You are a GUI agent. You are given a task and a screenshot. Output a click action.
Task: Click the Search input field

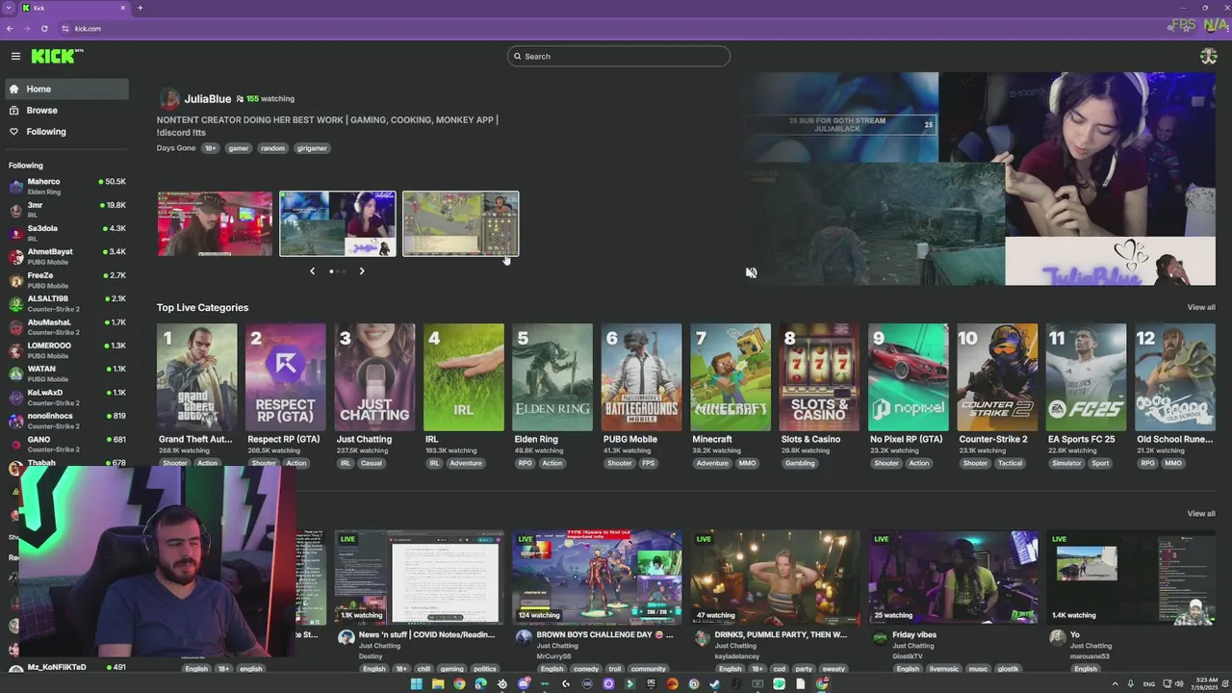(x=618, y=56)
